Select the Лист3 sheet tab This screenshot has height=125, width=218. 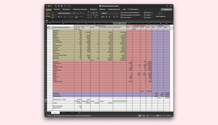(73, 113)
